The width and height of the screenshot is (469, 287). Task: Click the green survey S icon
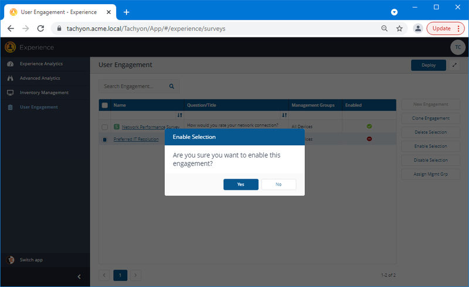[x=117, y=127]
